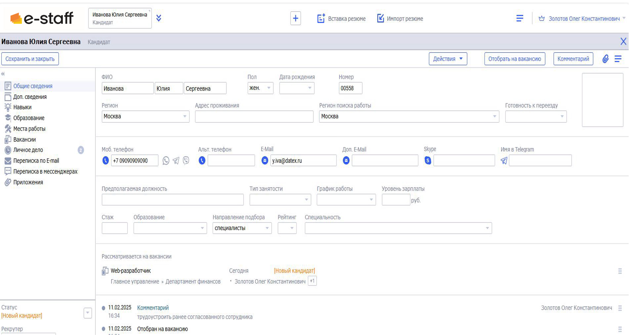The image size is (630, 335).
Task: Click the E-Mail envelope icon
Action: (x=265, y=161)
